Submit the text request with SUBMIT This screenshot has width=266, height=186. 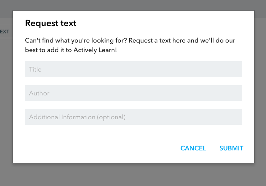pyautogui.click(x=231, y=148)
